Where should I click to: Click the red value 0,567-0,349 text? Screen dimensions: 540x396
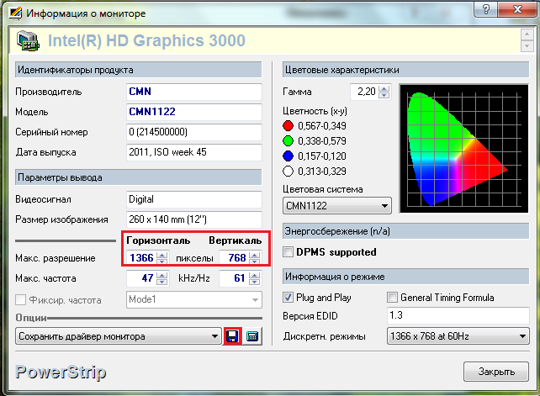pos(322,126)
